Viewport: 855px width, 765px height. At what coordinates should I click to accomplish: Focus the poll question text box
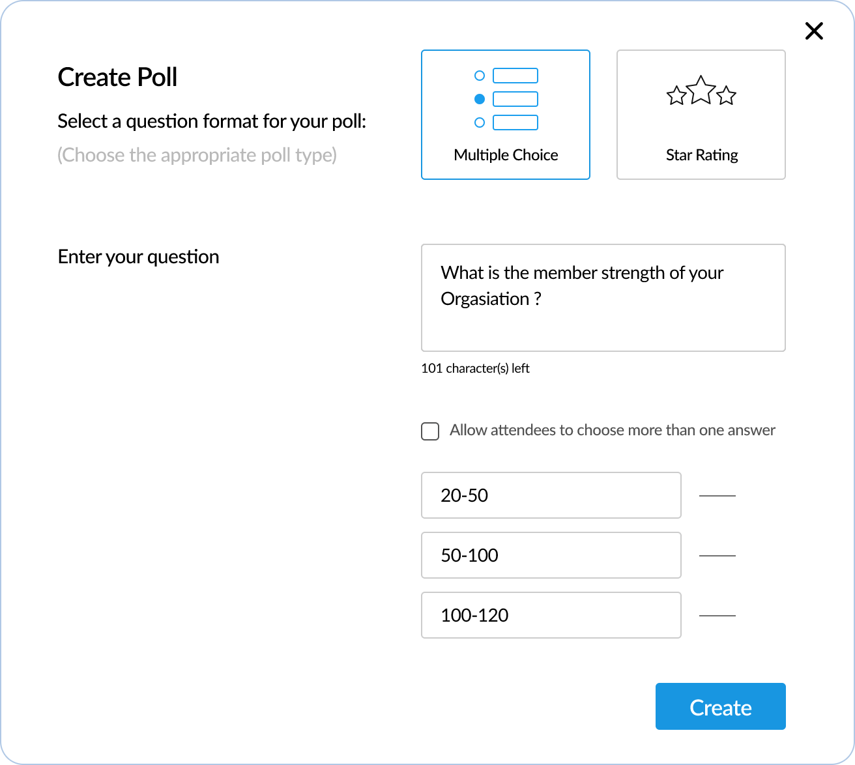click(603, 298)
